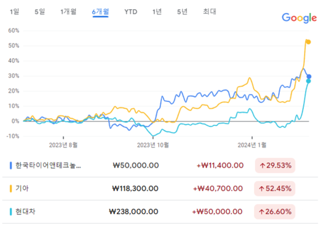Click the 26.60% change badge
Screen dimensions: 332x231
pyautogui.click(x=275, y=211)
